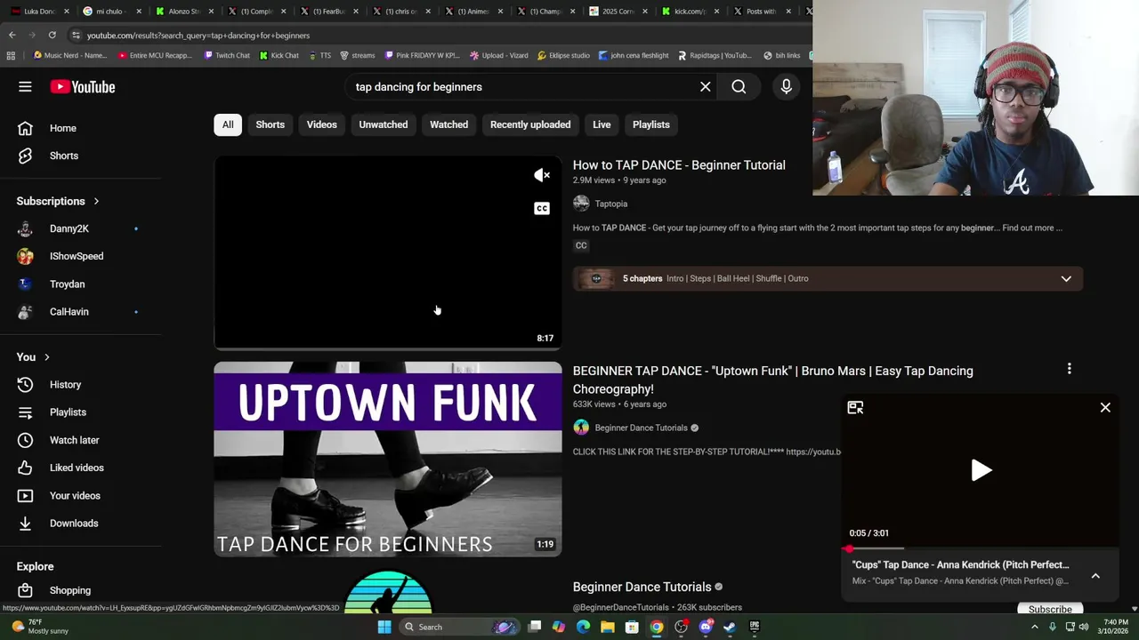Viewport: 1139px width, 640px height.
Task: Subscribe to Beginner Dance Tutorials channel
Action: tap(1050, 609)
